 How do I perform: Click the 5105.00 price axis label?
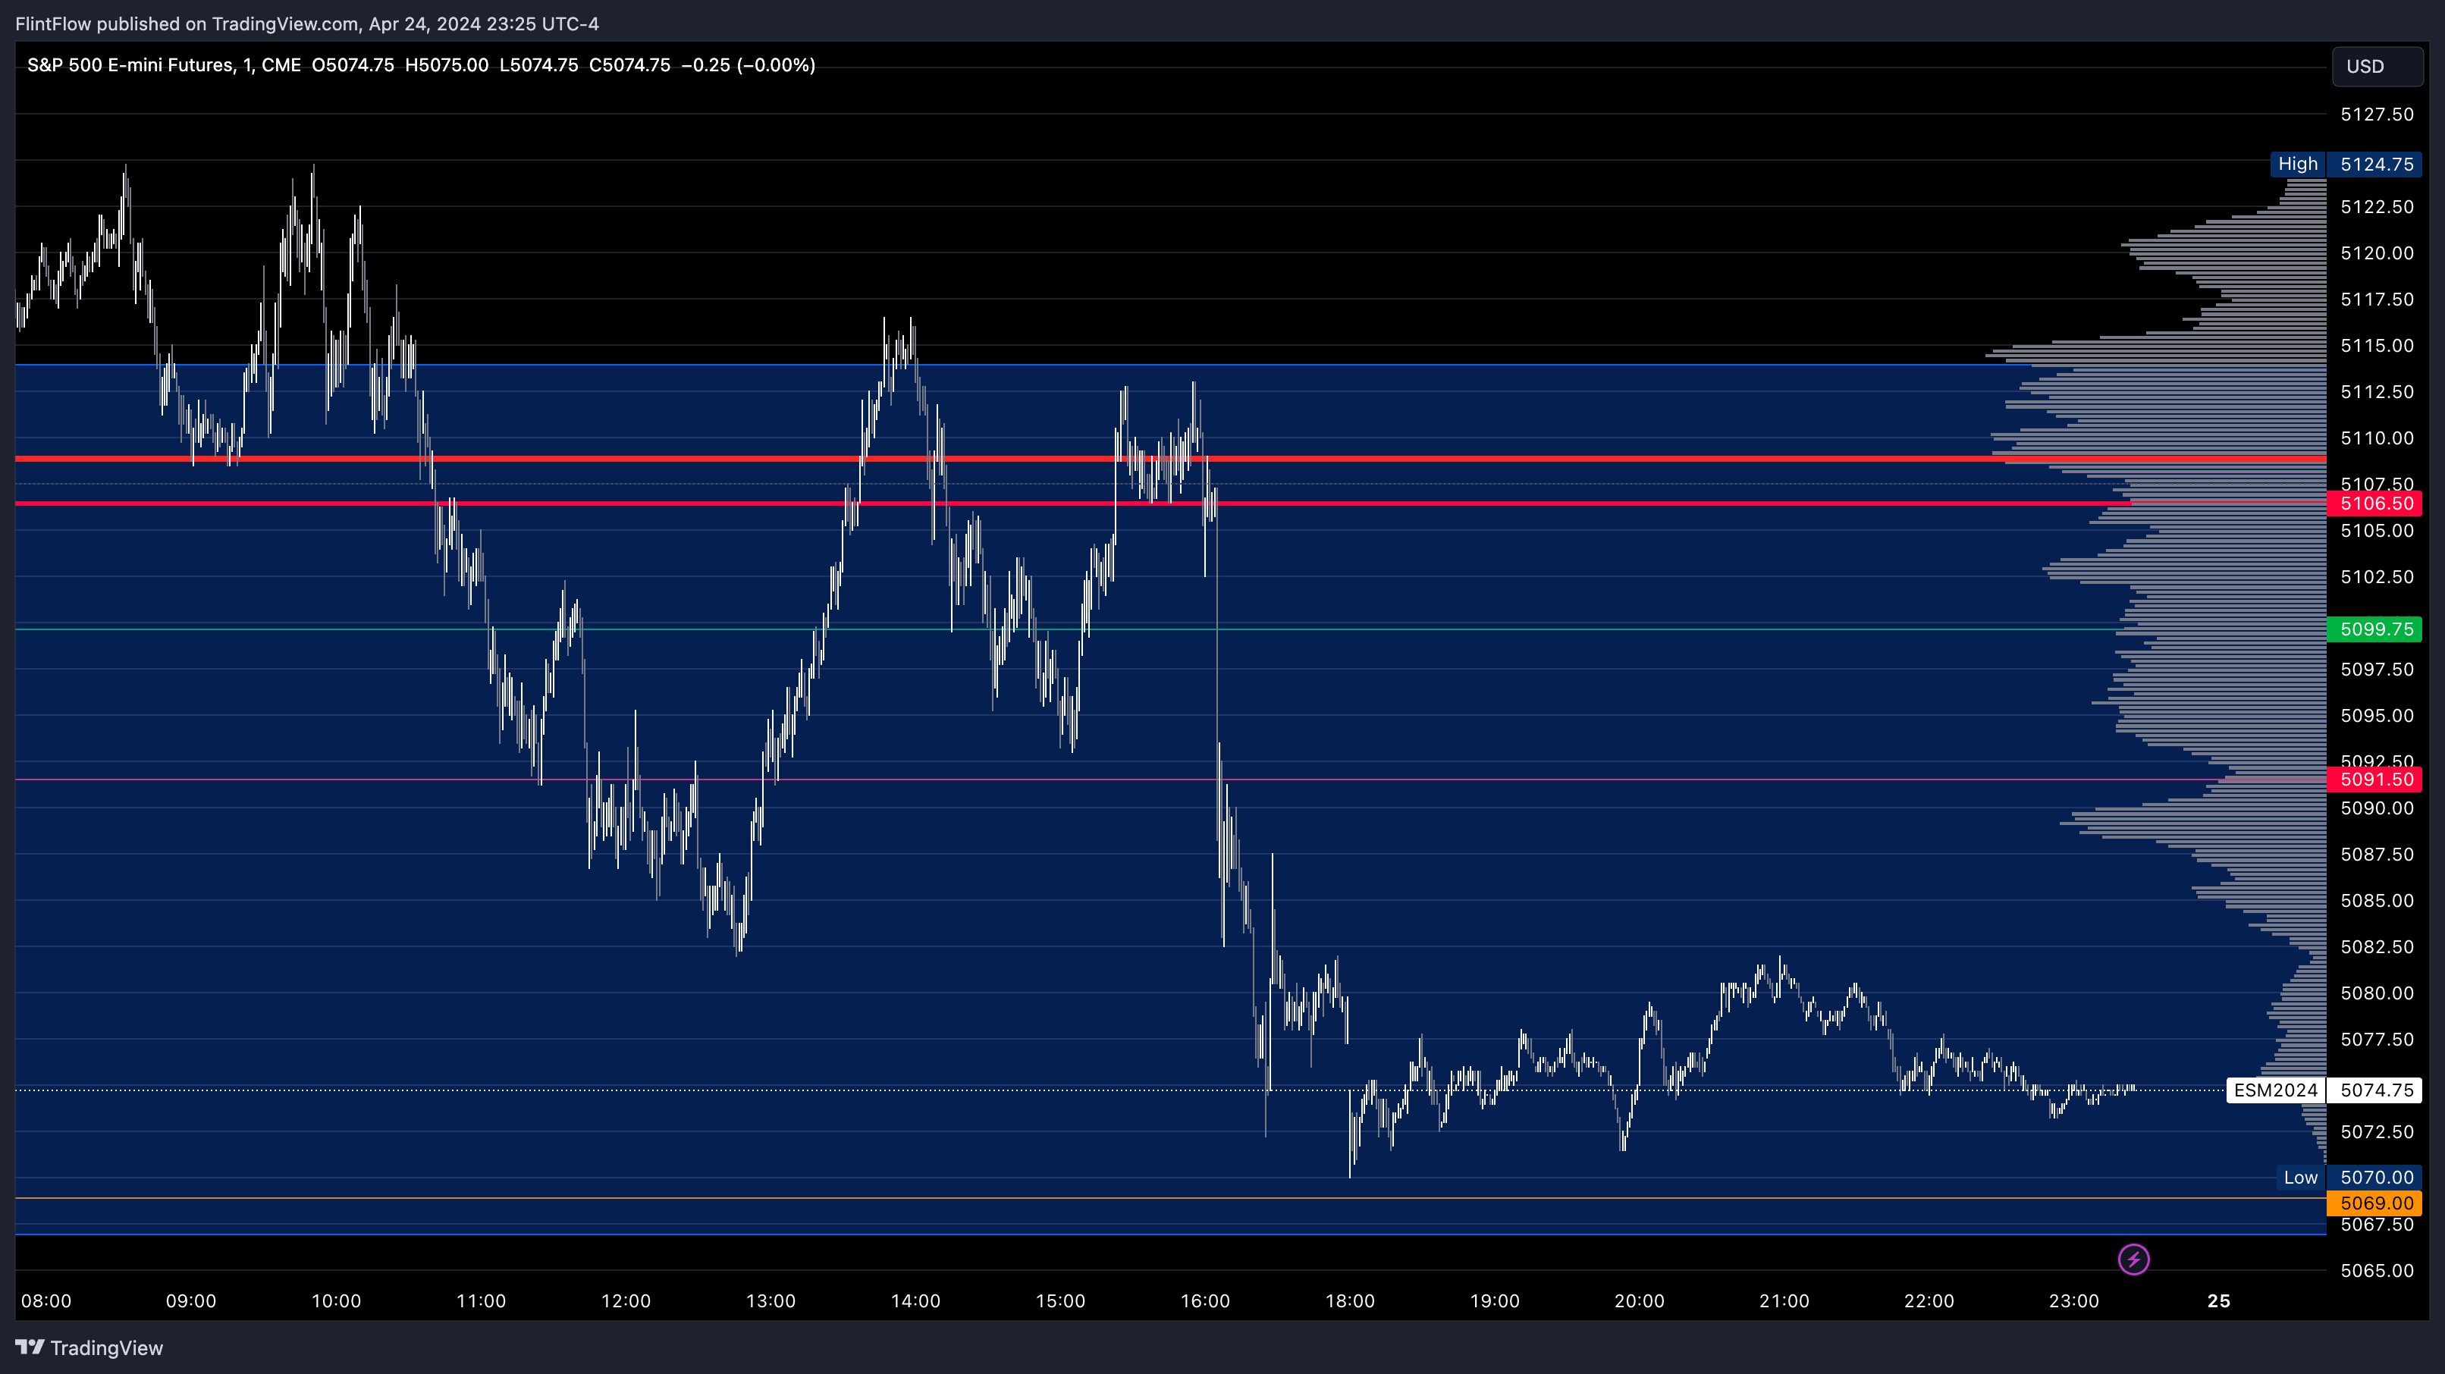(x=2377, y=531)
